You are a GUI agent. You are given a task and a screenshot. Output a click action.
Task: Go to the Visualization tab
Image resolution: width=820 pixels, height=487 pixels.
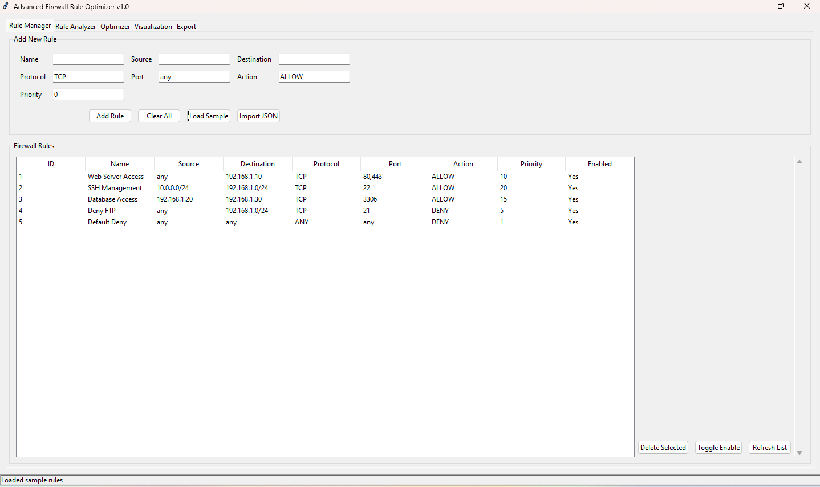point(153,27)
